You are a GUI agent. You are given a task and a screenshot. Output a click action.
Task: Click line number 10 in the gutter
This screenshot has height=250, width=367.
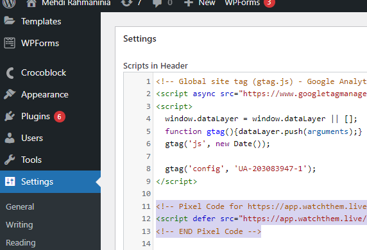(x=146, y=194)
